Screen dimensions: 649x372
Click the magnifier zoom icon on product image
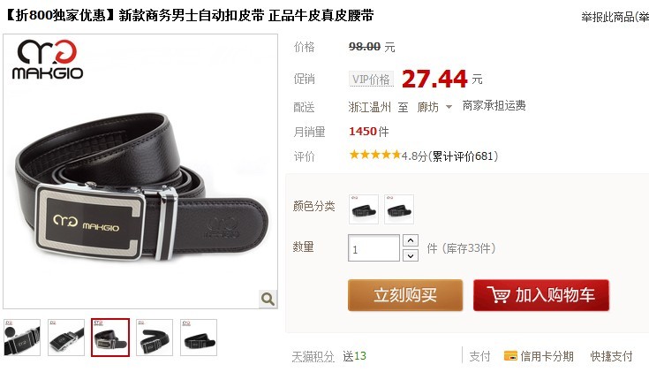pos(268,299)
